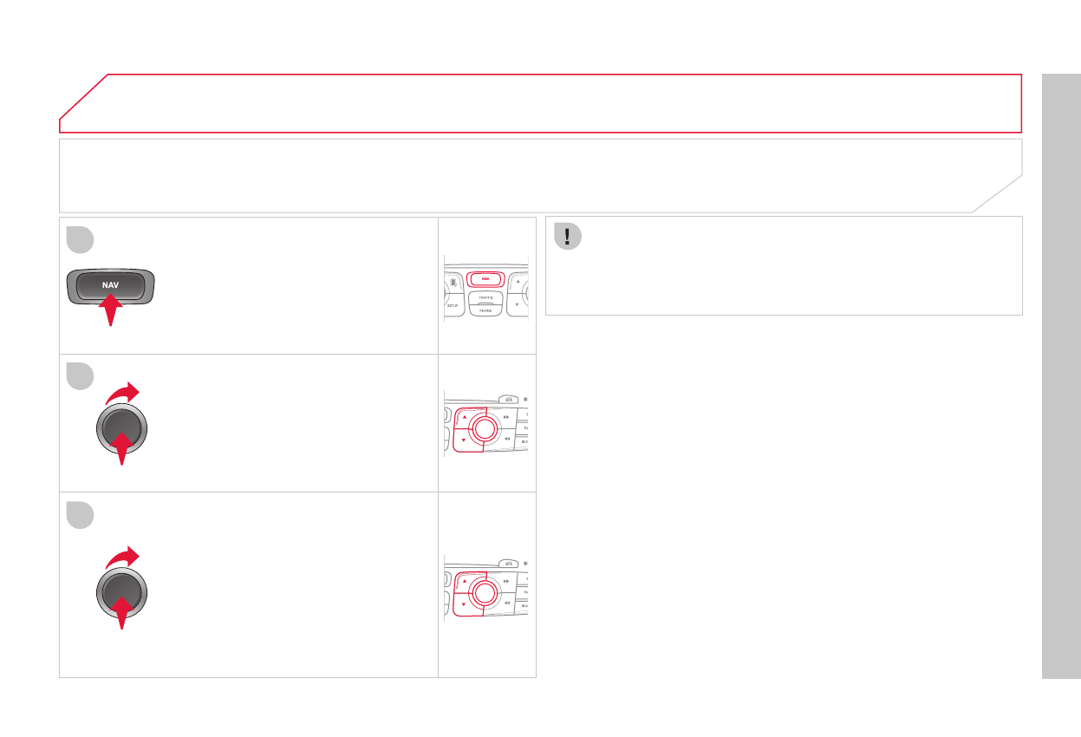The height and width of the screenshot is (737, 1081).
Task: Click the rotary knob in the third step
Action: pos(121,593)
